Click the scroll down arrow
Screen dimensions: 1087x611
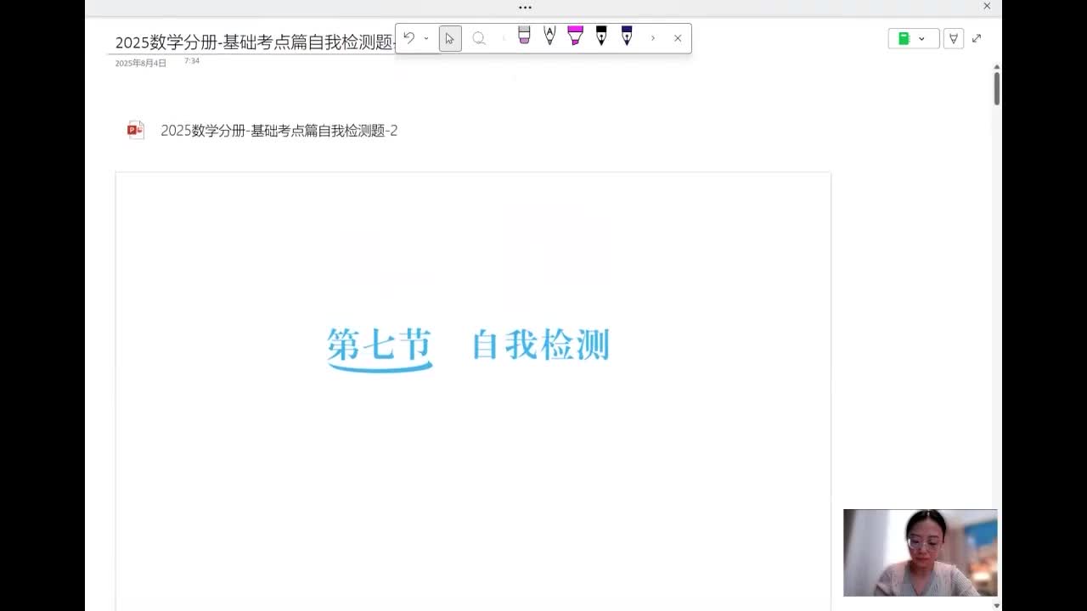tap(997, 605)
